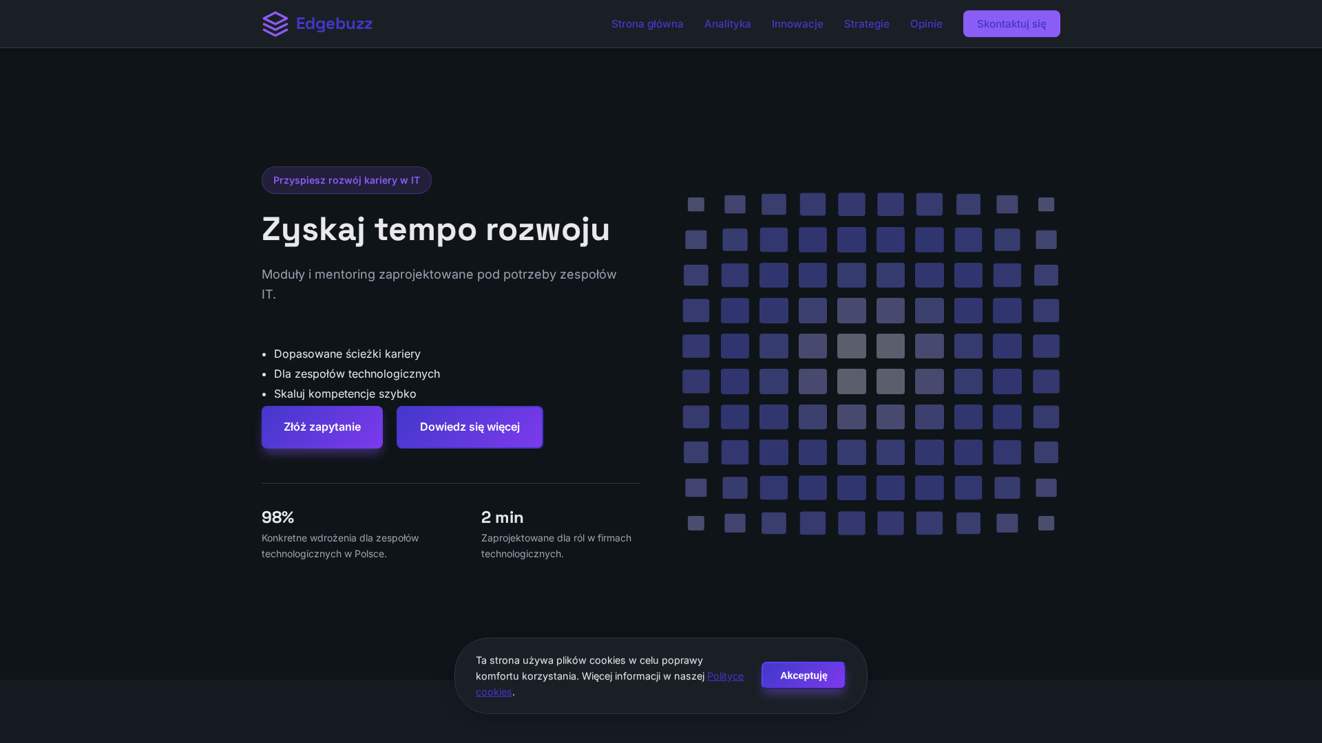This screenshot has height=743, width=1322.
Task: Click the 'Przyspiesz rozwój kariery w IT' badge
Action: click(x=346, y=180)
